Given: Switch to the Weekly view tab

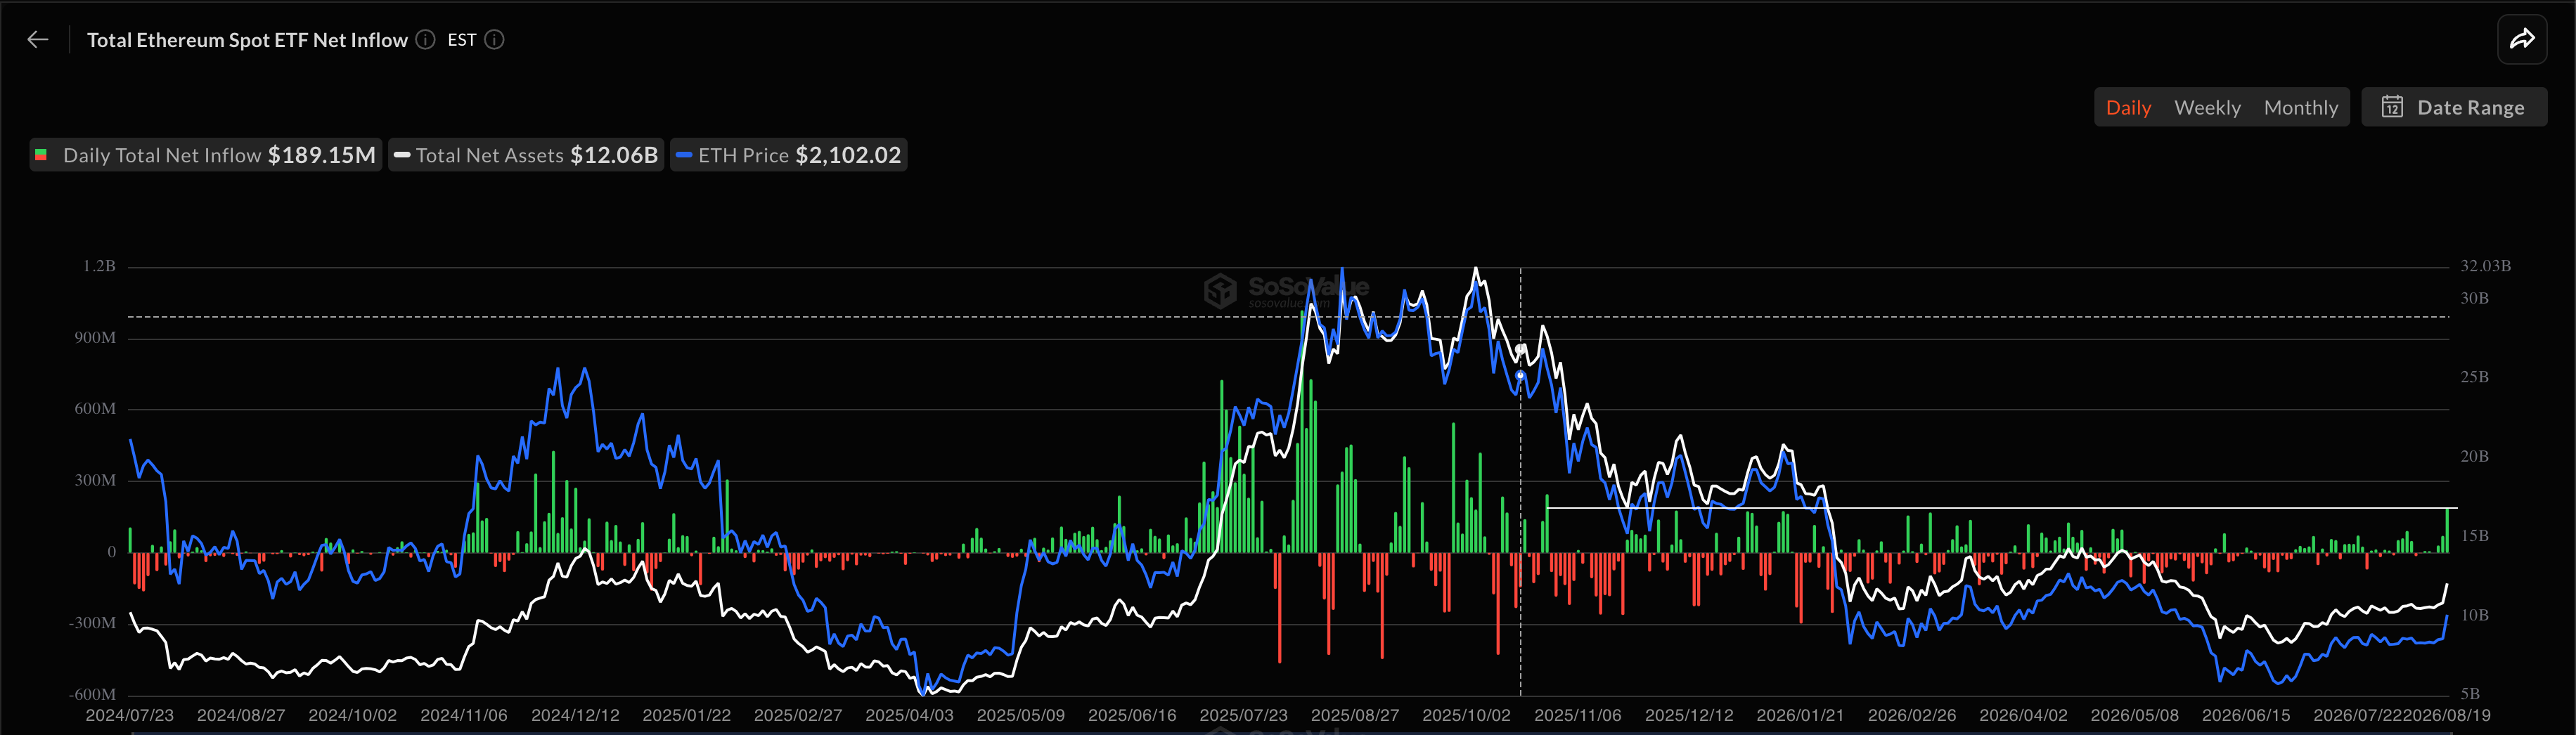Looking at the screenshot, I should point(2207,108).
